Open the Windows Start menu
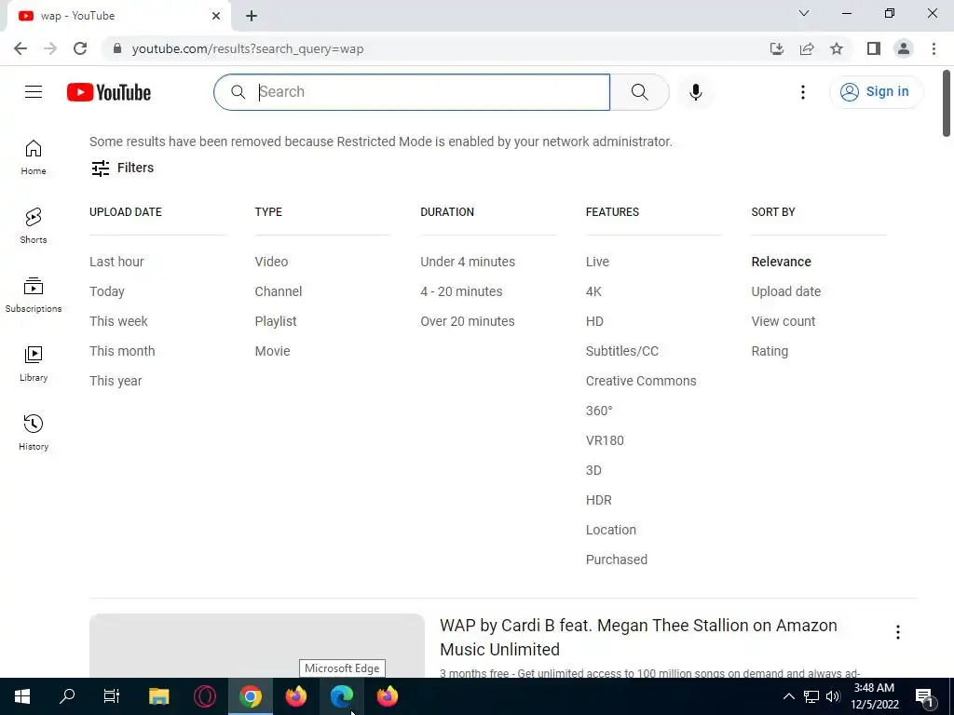The image size is (954, 715). [x=22, y=696]
